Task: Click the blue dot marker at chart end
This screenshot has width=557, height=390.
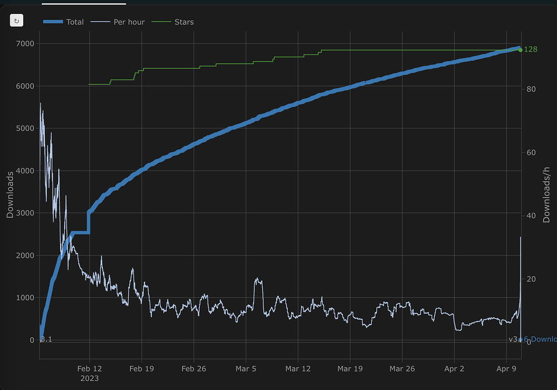Action: point(520,339)
